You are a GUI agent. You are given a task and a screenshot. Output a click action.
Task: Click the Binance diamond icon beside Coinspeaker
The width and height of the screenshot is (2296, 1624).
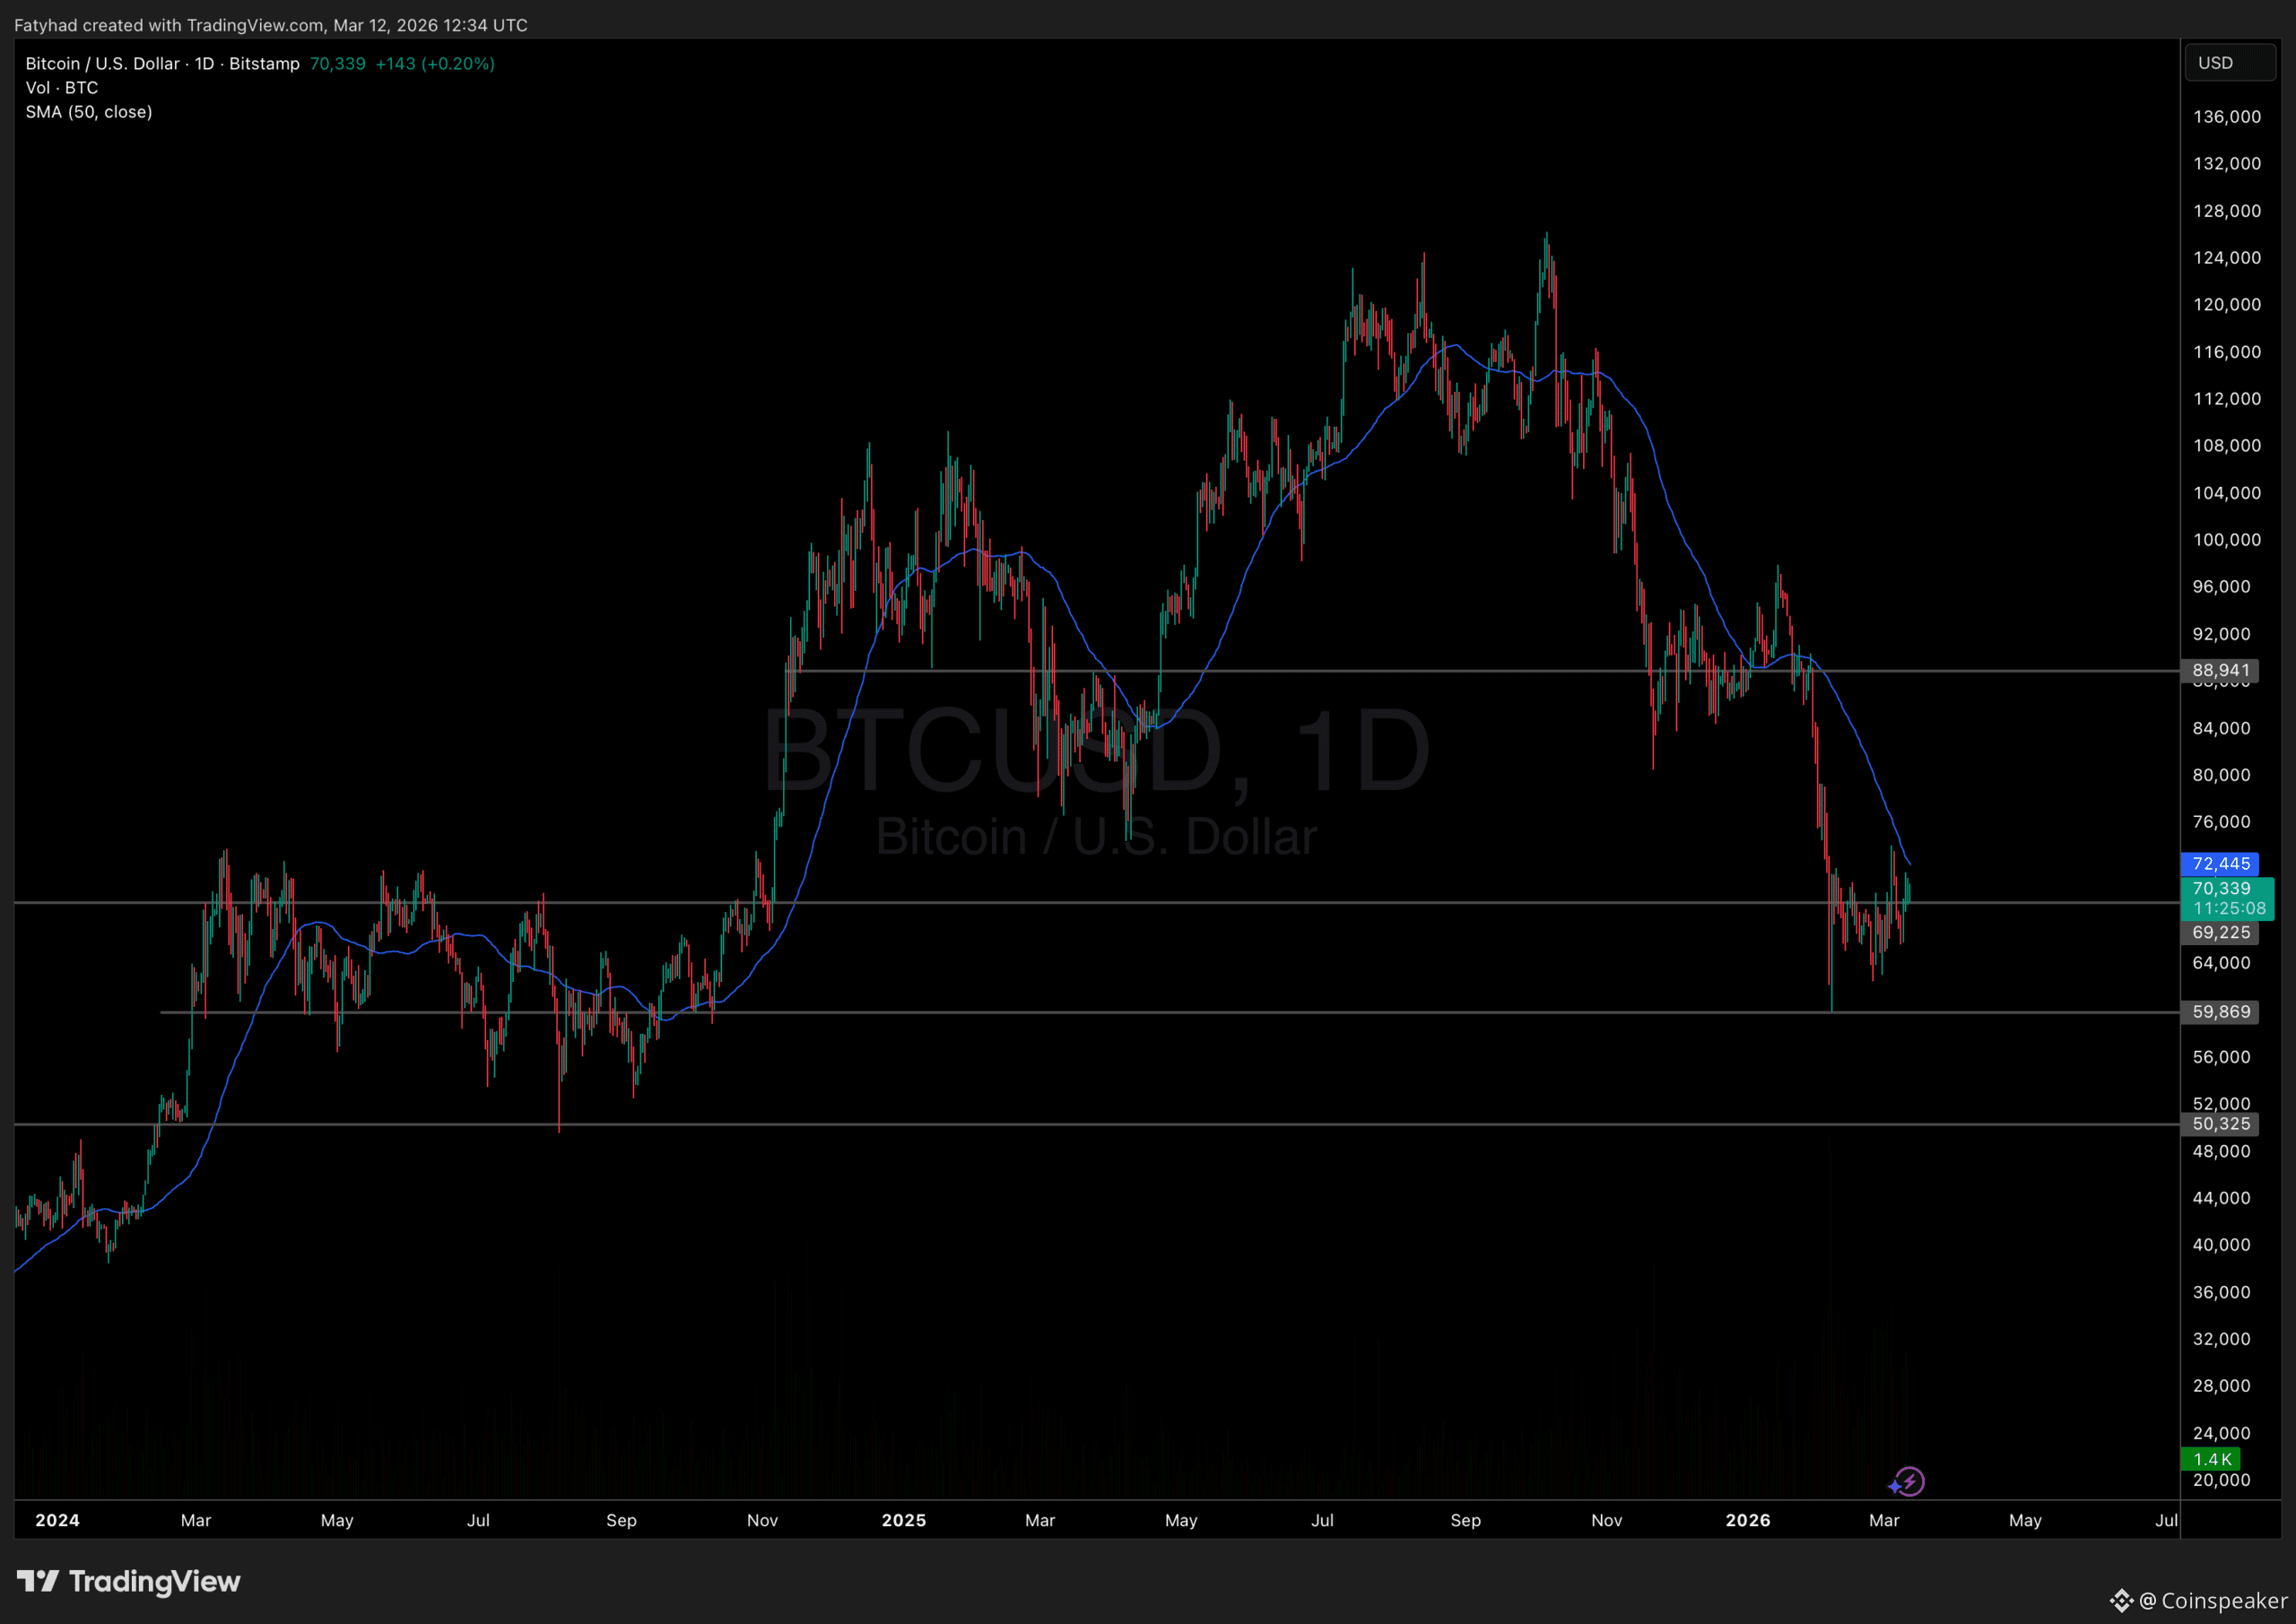coord(2121,1601)
